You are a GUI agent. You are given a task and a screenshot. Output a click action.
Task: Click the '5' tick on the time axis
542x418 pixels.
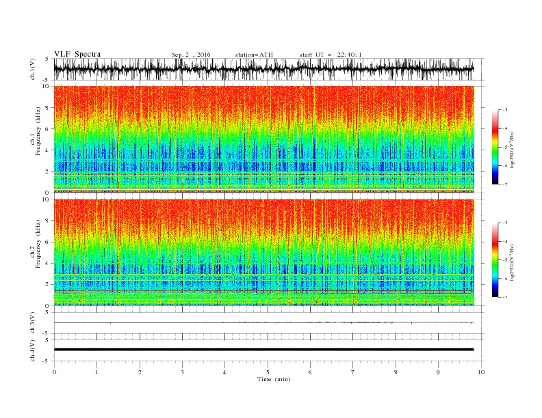coord(268,372)
